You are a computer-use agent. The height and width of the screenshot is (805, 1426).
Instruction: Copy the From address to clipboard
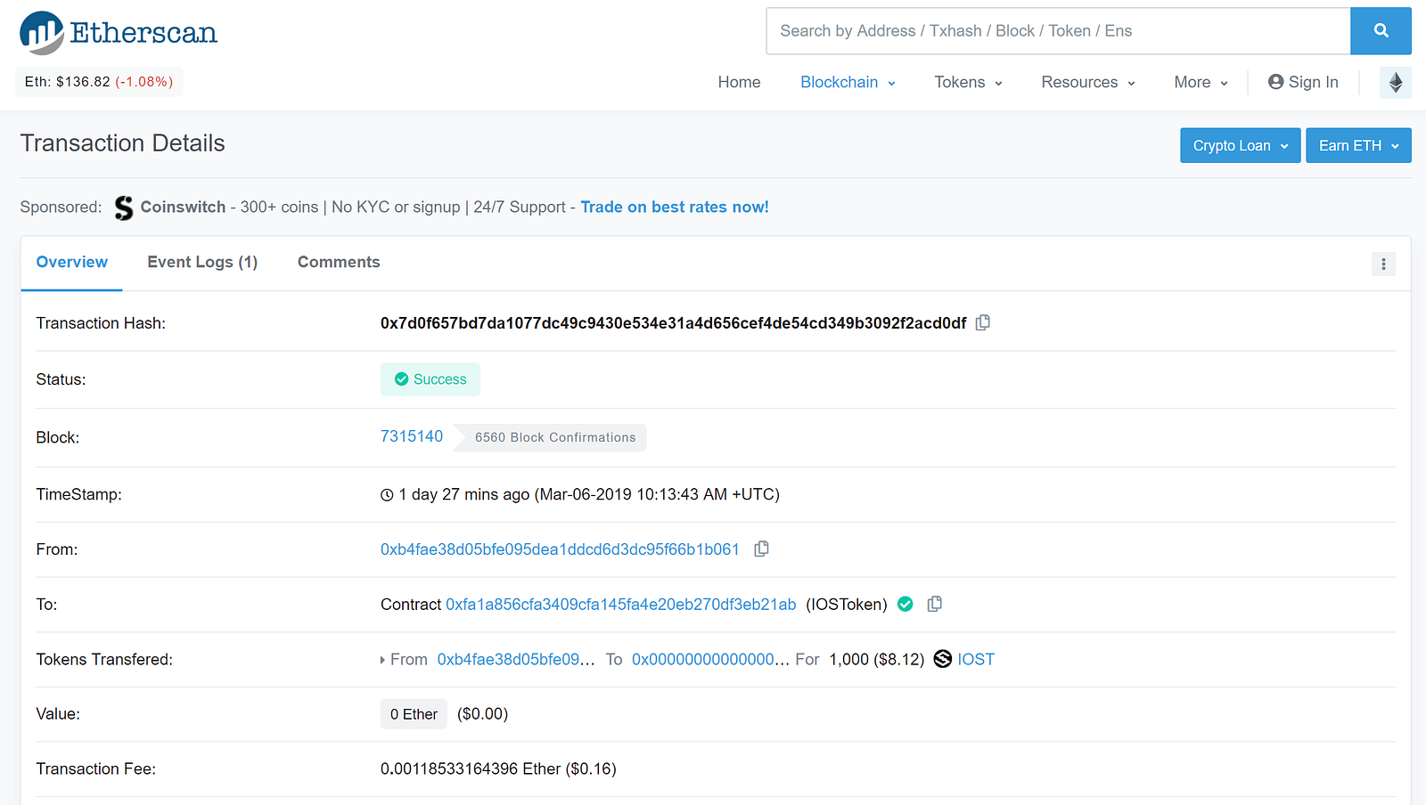tap(761, 549)
